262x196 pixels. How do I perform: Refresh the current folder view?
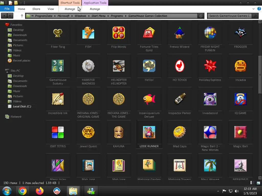click(x=201, y=16)
